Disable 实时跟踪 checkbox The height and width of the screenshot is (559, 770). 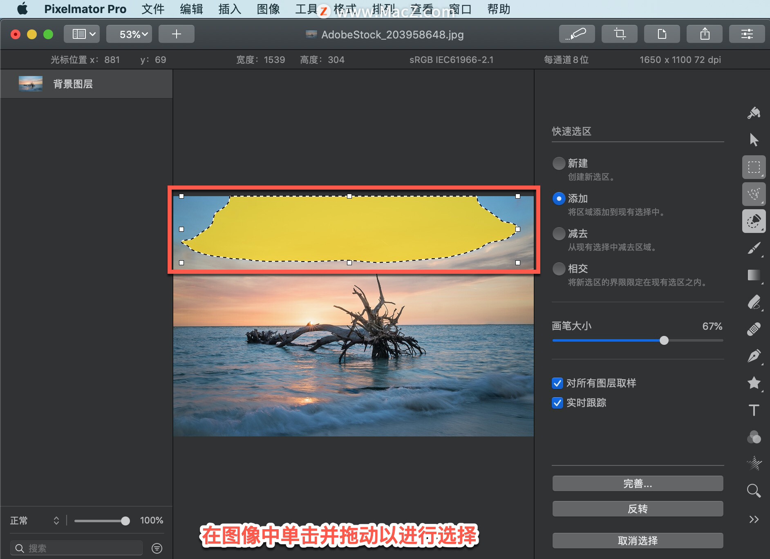click(557, 403)
